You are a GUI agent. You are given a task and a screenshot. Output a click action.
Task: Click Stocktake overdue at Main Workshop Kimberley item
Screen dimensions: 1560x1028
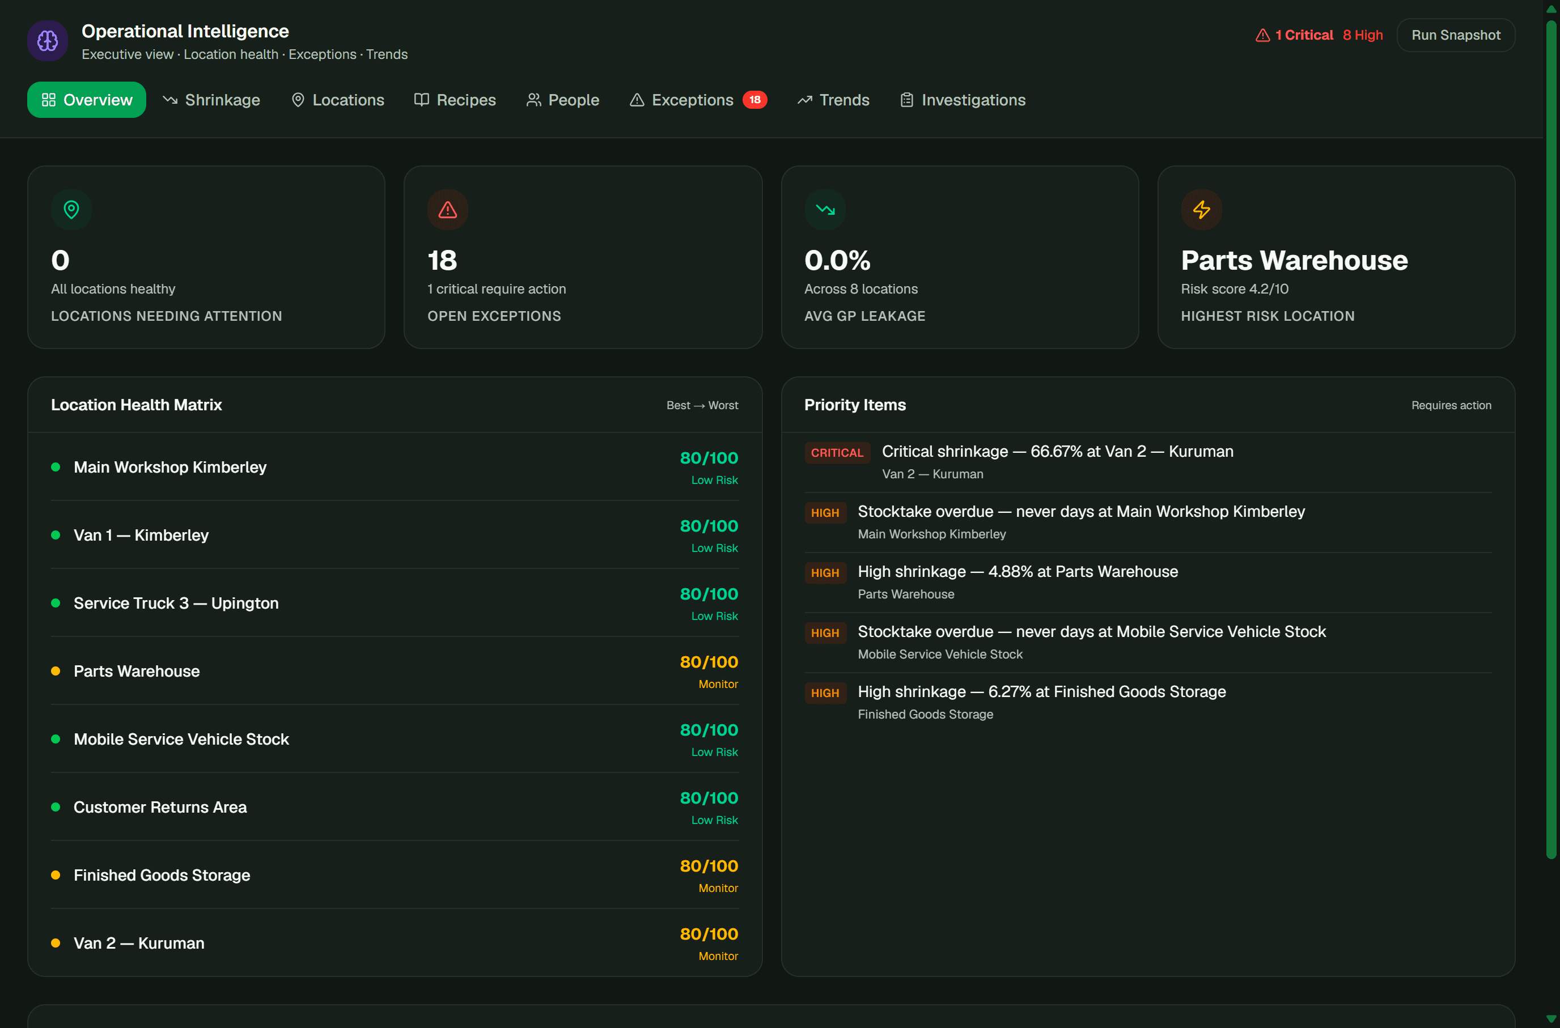1147,523
